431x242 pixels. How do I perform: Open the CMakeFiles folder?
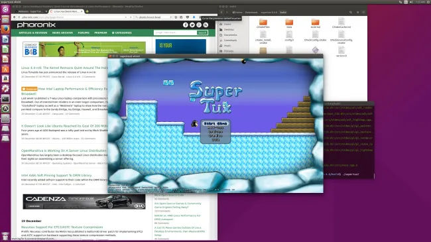(263, 23)
